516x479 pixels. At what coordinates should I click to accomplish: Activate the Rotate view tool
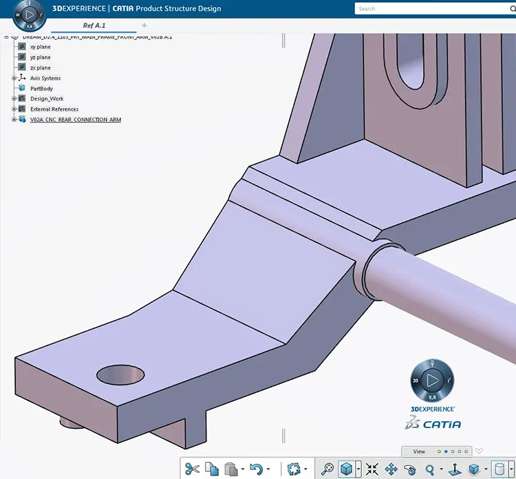coord(410,469)
